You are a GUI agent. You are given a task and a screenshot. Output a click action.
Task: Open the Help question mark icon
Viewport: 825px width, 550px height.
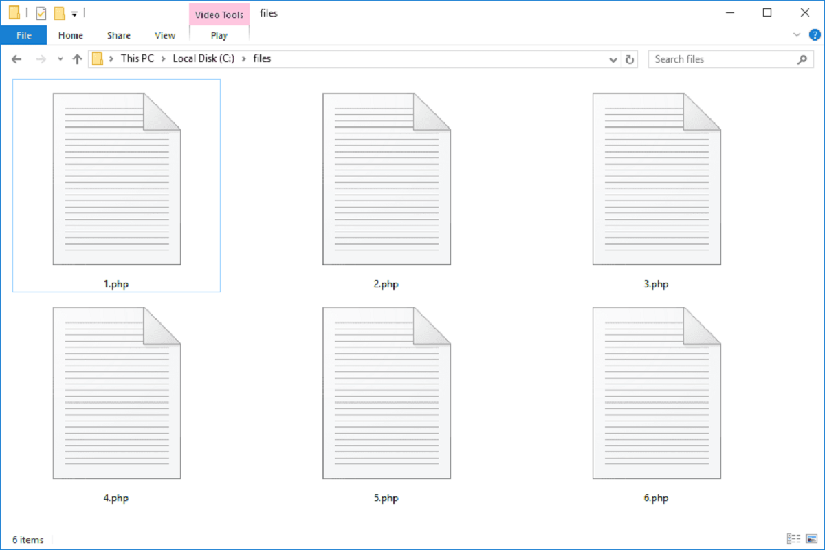pos(815,35)
